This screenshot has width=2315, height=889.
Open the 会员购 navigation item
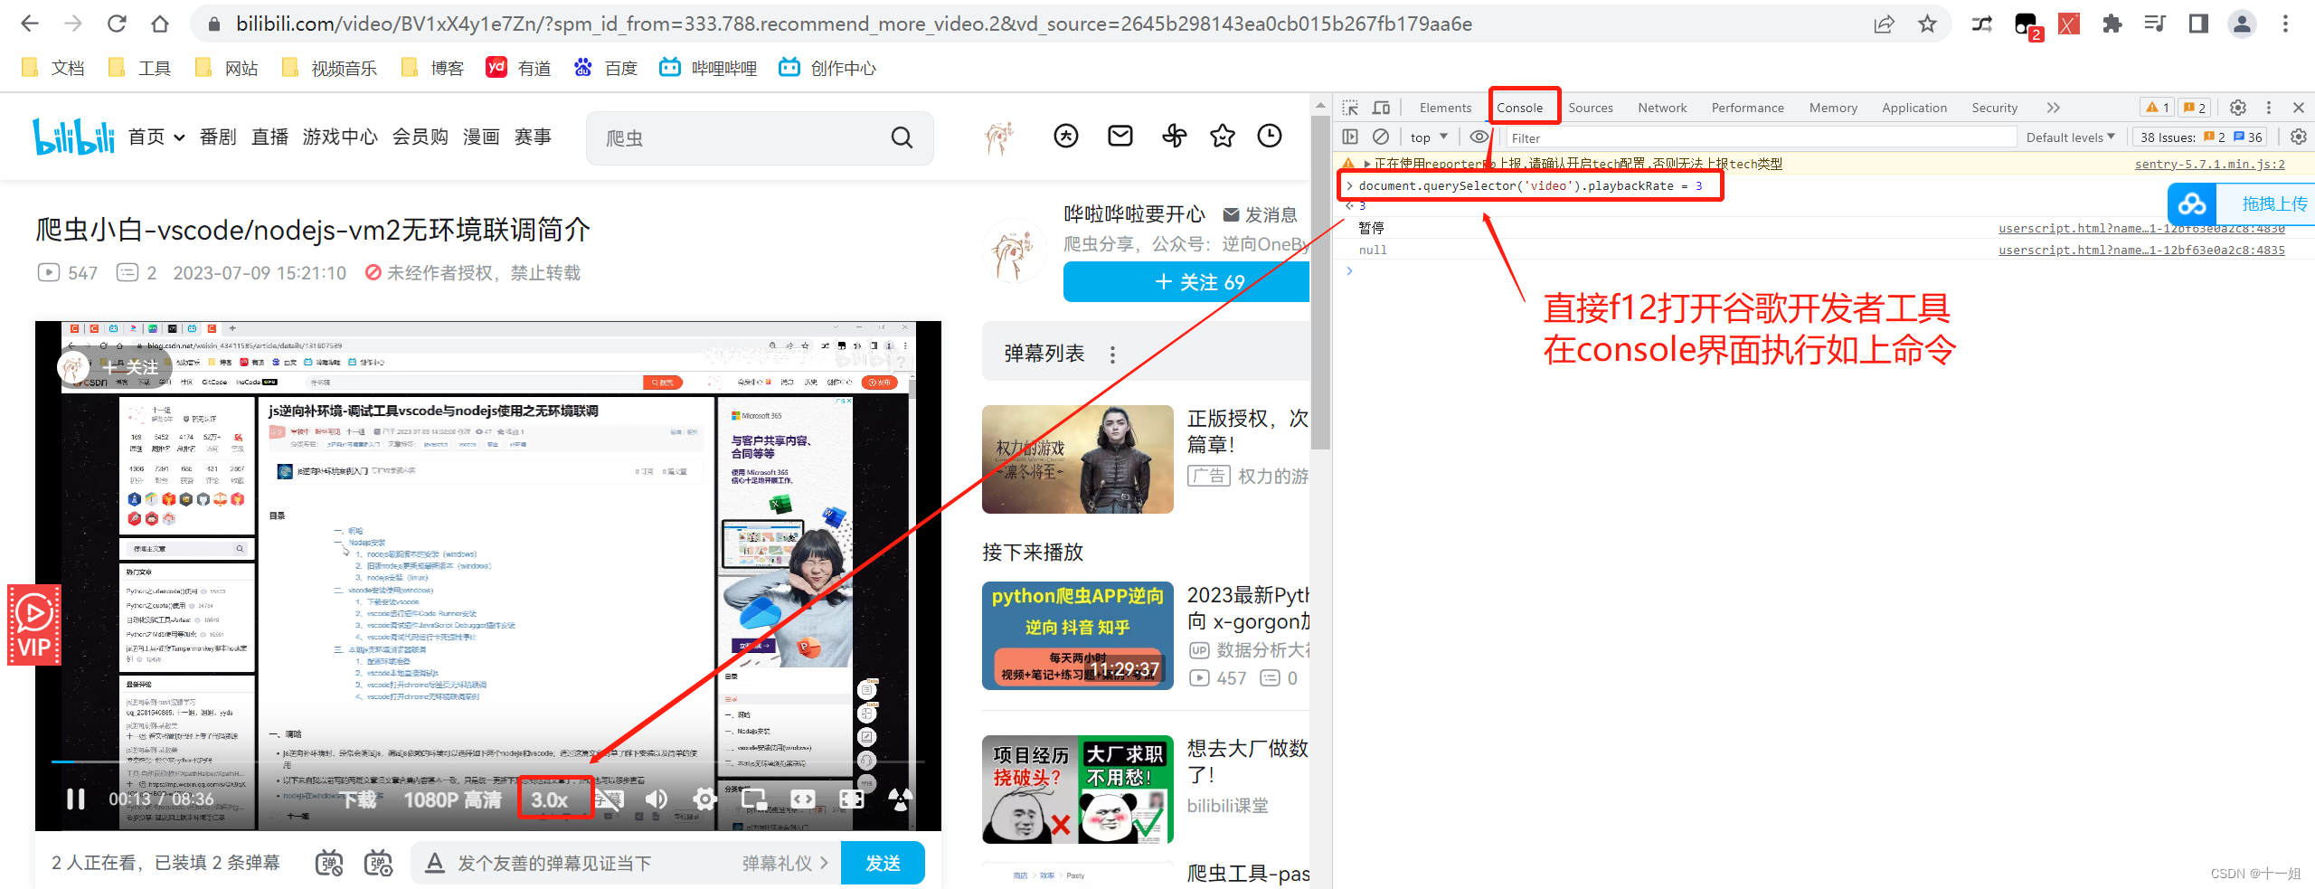(x=420, y=137)
